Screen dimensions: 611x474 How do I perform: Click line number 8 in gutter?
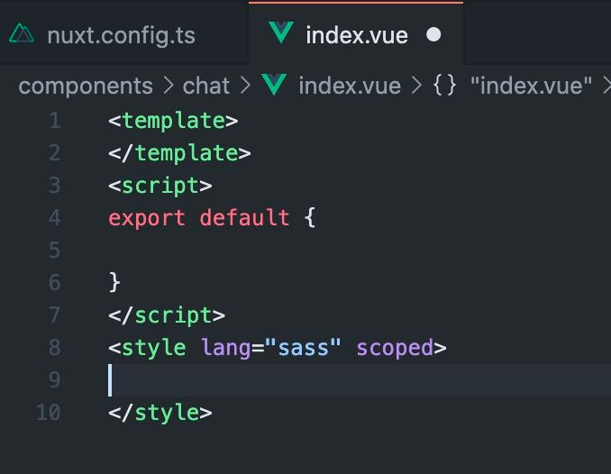[55, 347]
